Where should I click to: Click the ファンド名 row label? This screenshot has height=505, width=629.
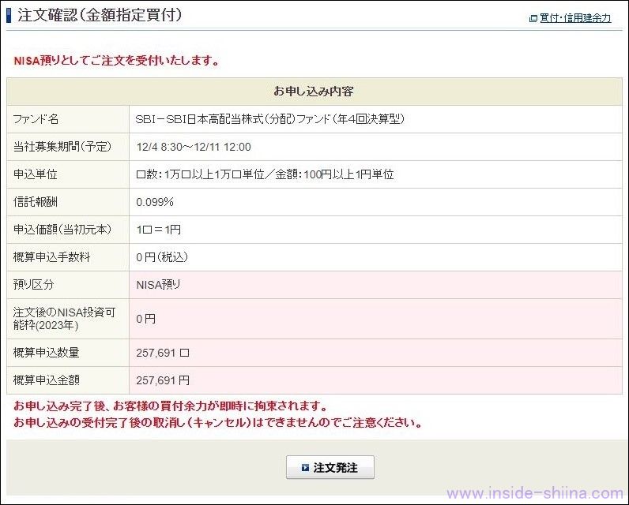(x=36, y=119)
